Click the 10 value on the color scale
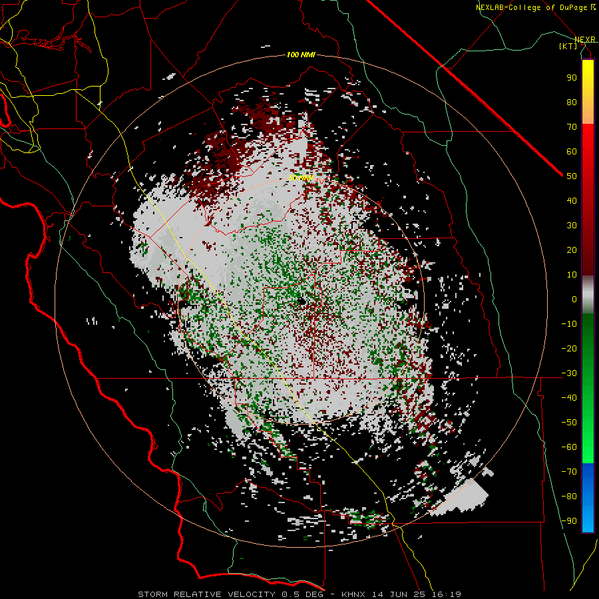 point(572,275)
